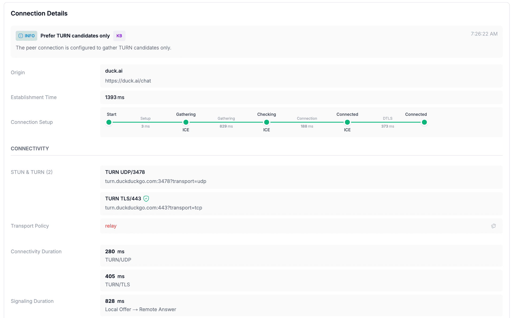
Task: Click the shield verification icon beside TURN TLS/443
Action: coord(146,198)
